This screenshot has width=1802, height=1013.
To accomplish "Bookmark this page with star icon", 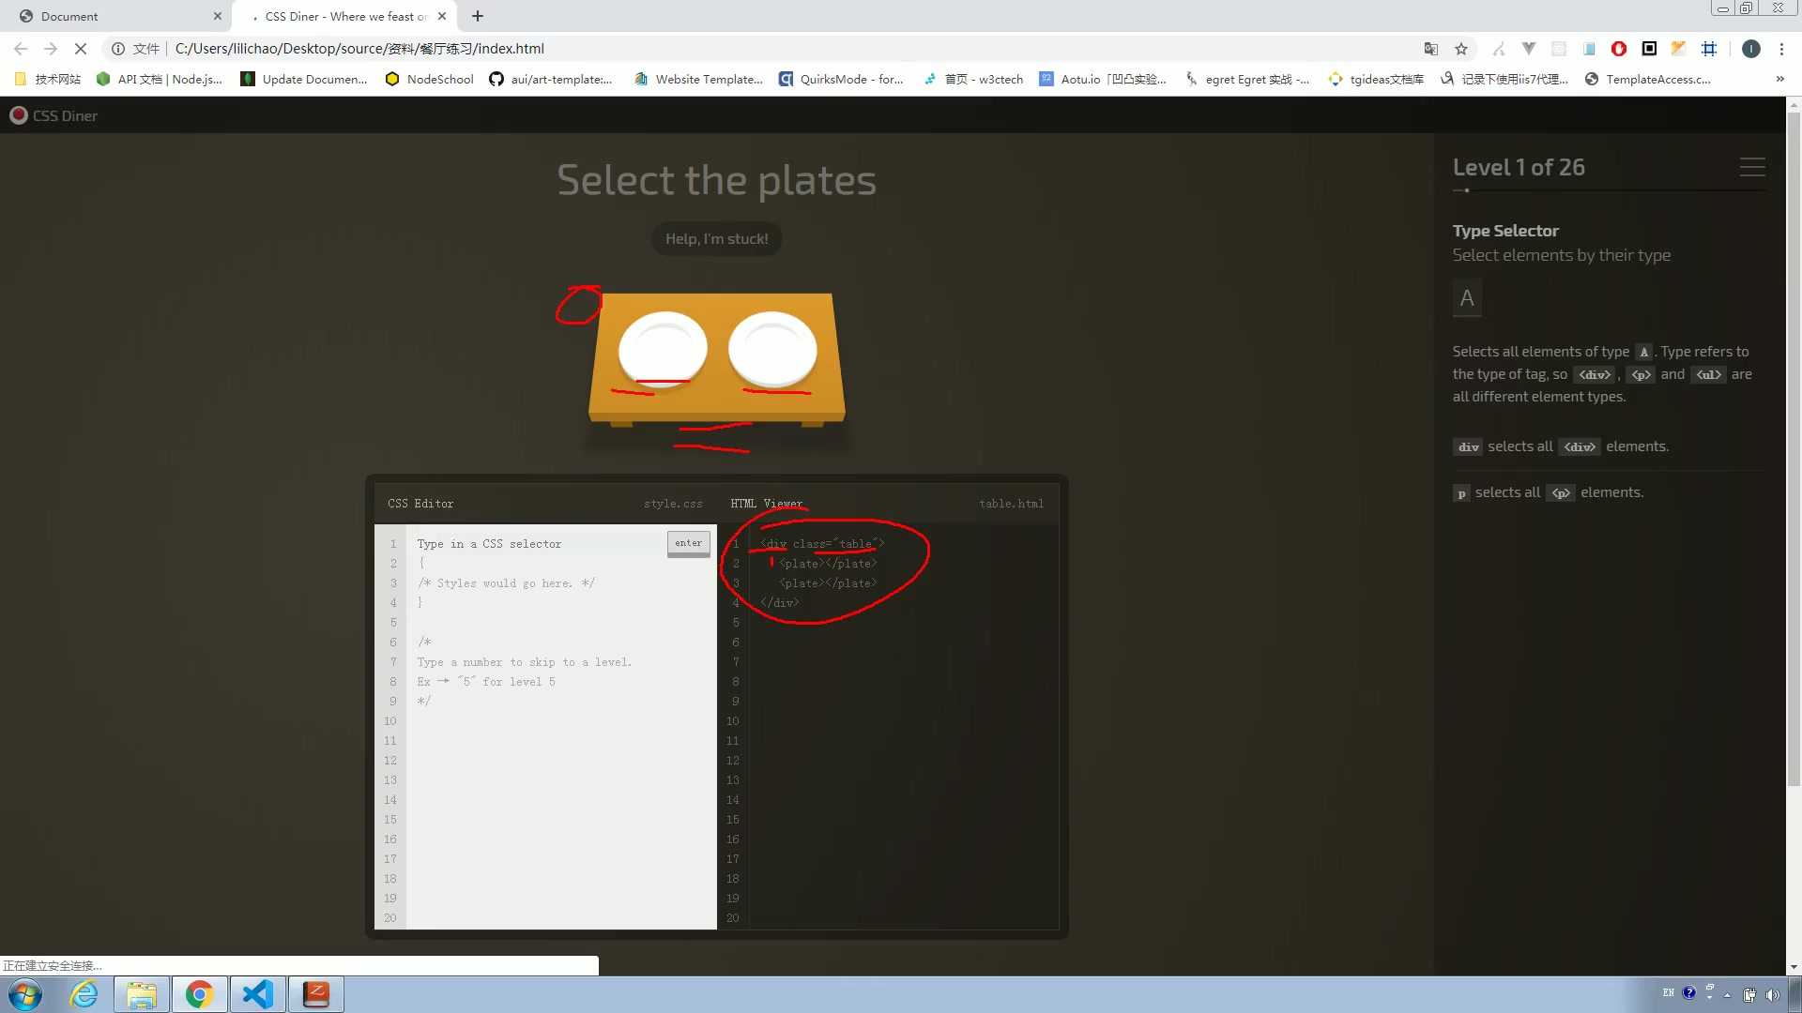I will click(x=1461, y=49).
